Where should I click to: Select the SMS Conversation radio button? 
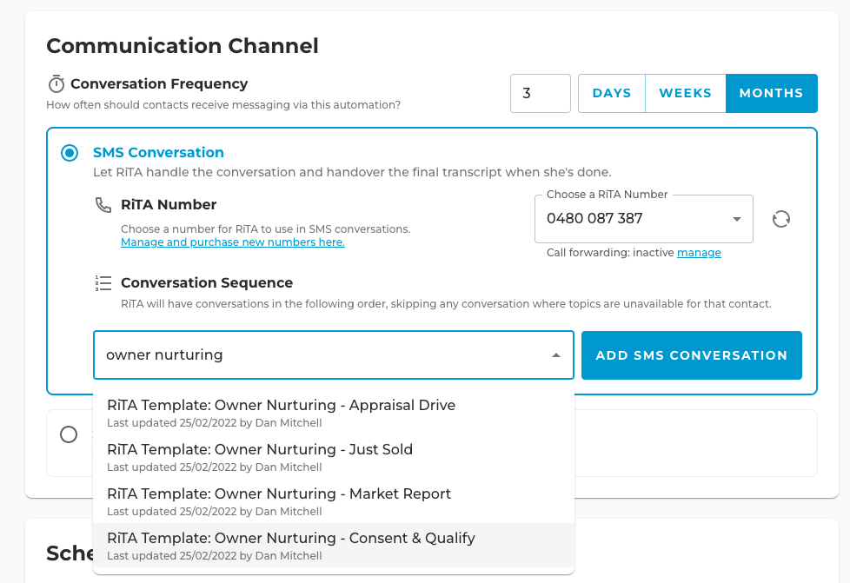coord(70,153)
